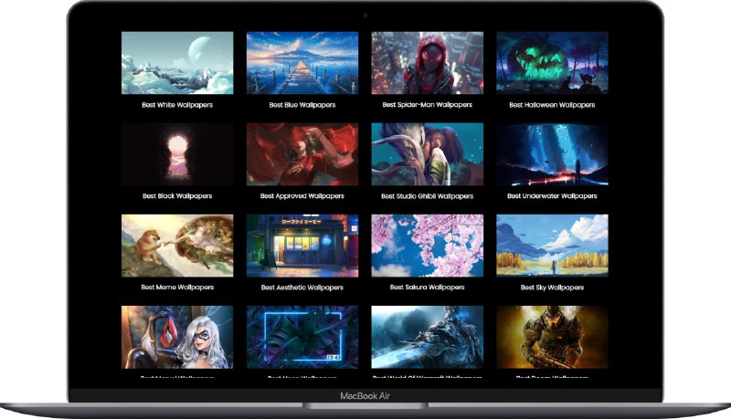Click the Best White Wallpapers label
This screenshot has width=731, height=419.
point(177,105)
